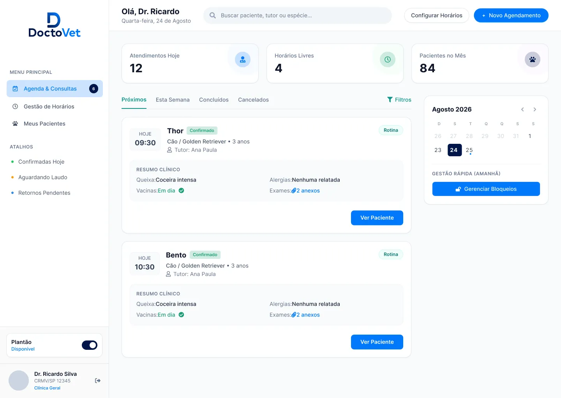Switch to Esta Semana tab

(173, 100)
